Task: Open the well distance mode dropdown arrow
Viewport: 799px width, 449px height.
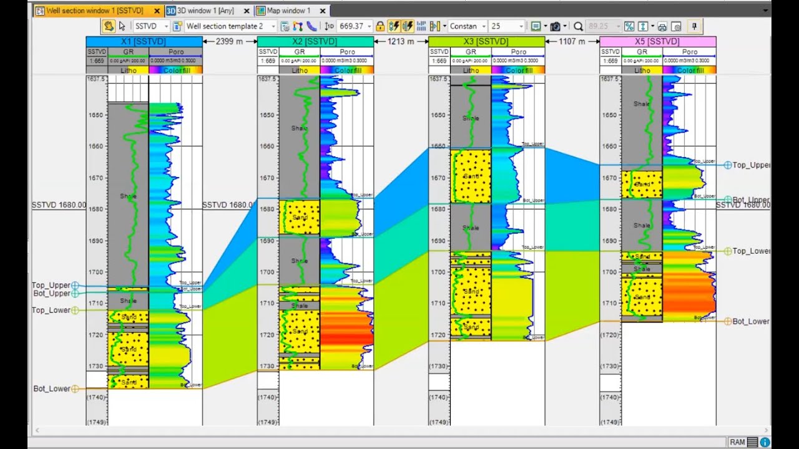Action: 444,26
